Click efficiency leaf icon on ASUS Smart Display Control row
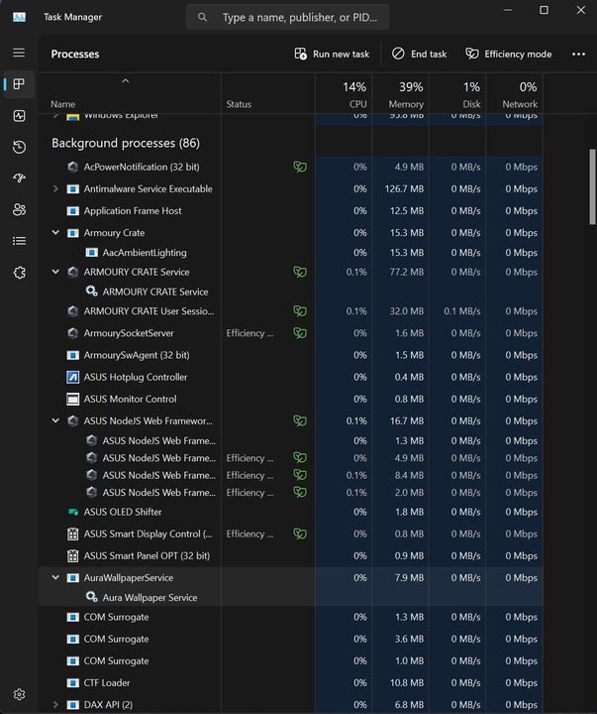This screenshot has height=714, width=597. [300, 534]
